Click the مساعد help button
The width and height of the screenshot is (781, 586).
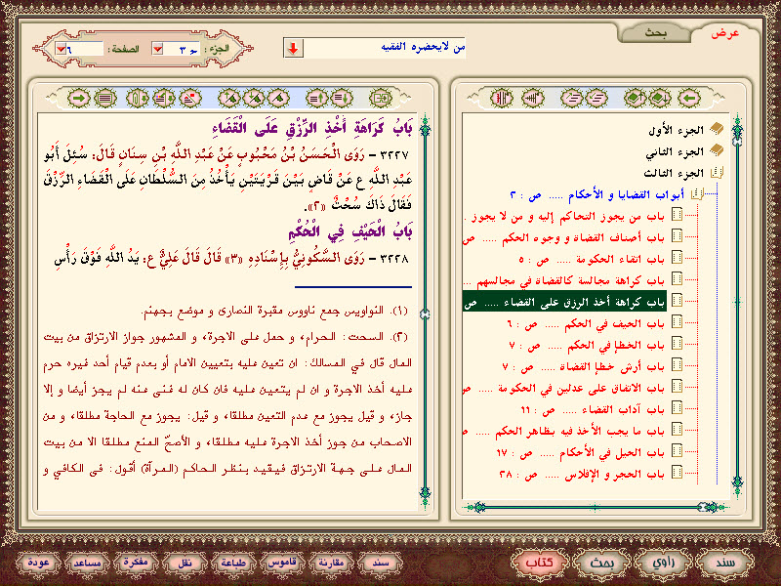coord(87,564)
